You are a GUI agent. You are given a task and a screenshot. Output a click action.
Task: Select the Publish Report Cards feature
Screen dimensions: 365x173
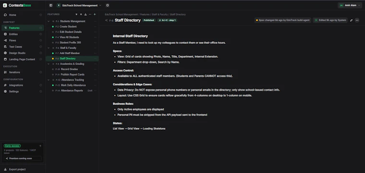[x=73, y=74]
